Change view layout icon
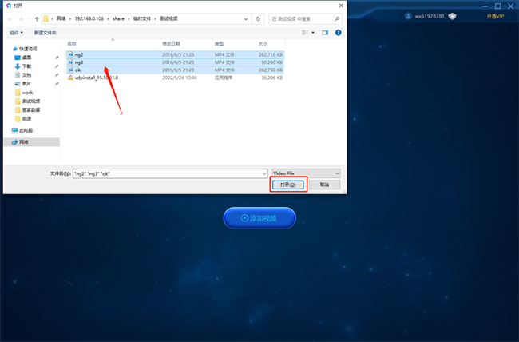Screen dimensions: 519x342 [305, 33]
